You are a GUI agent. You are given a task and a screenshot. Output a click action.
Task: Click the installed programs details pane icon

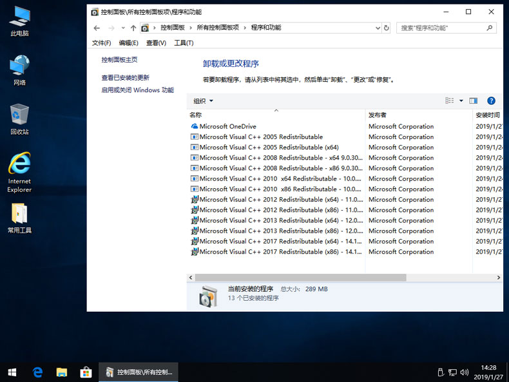click(x=208, y=296)
